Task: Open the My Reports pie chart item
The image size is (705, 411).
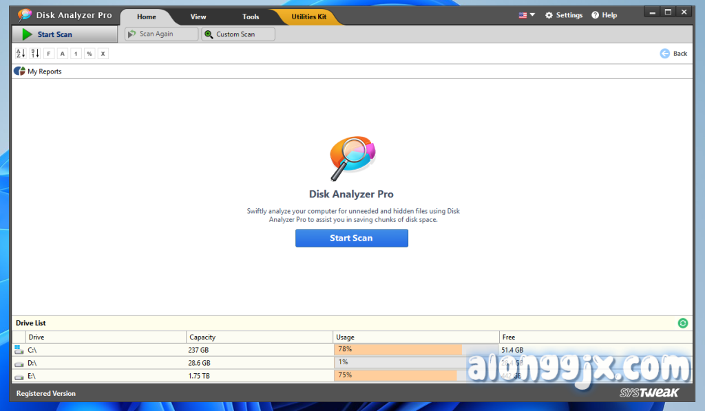Action: pyautogui.click(x=38, y=71)
